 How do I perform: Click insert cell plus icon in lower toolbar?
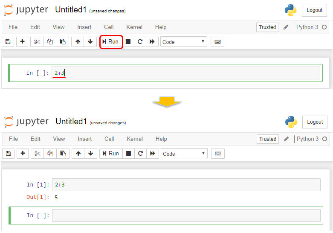(x=23, y=154)
